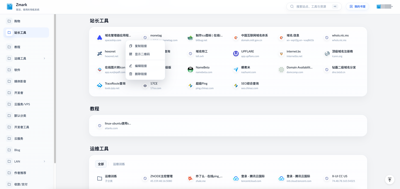This screenshot has width=400, height=189.
Task: Click the UPFLARE purple icon
Action: 236,54
